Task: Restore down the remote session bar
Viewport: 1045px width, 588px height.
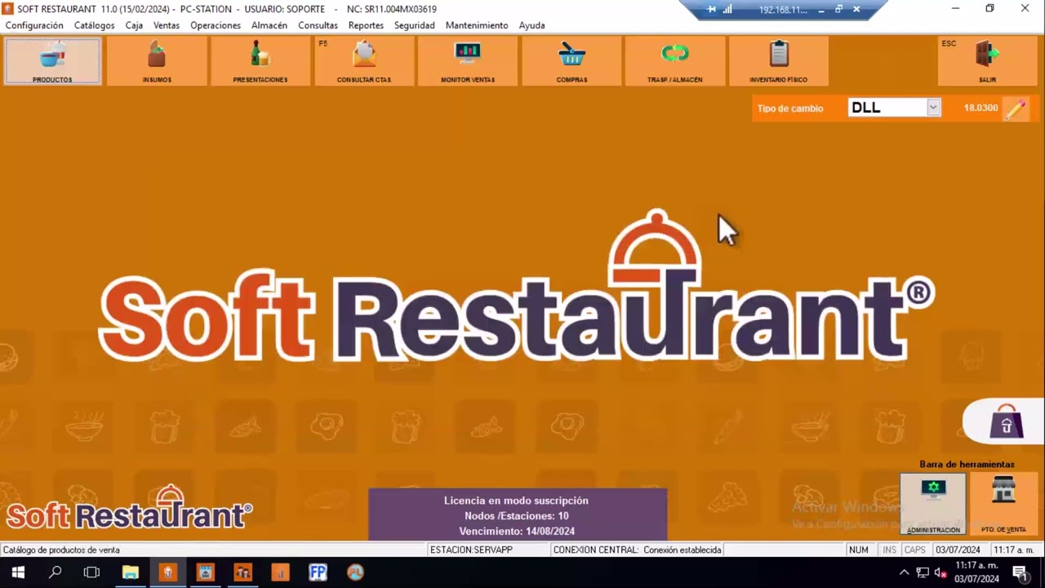Action: tap(838, 10)
